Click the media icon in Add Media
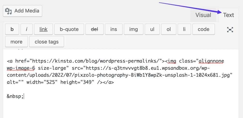Image resolution: width=243 pixels, height=118 pixels. tap(9, 11)
